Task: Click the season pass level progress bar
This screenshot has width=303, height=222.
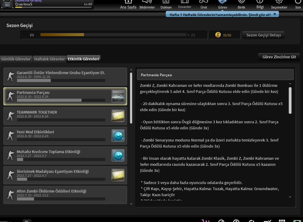Action: coord(113,35)
